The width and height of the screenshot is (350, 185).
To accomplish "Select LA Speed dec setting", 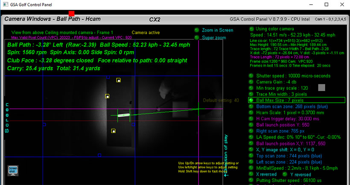I will point(251,137).
